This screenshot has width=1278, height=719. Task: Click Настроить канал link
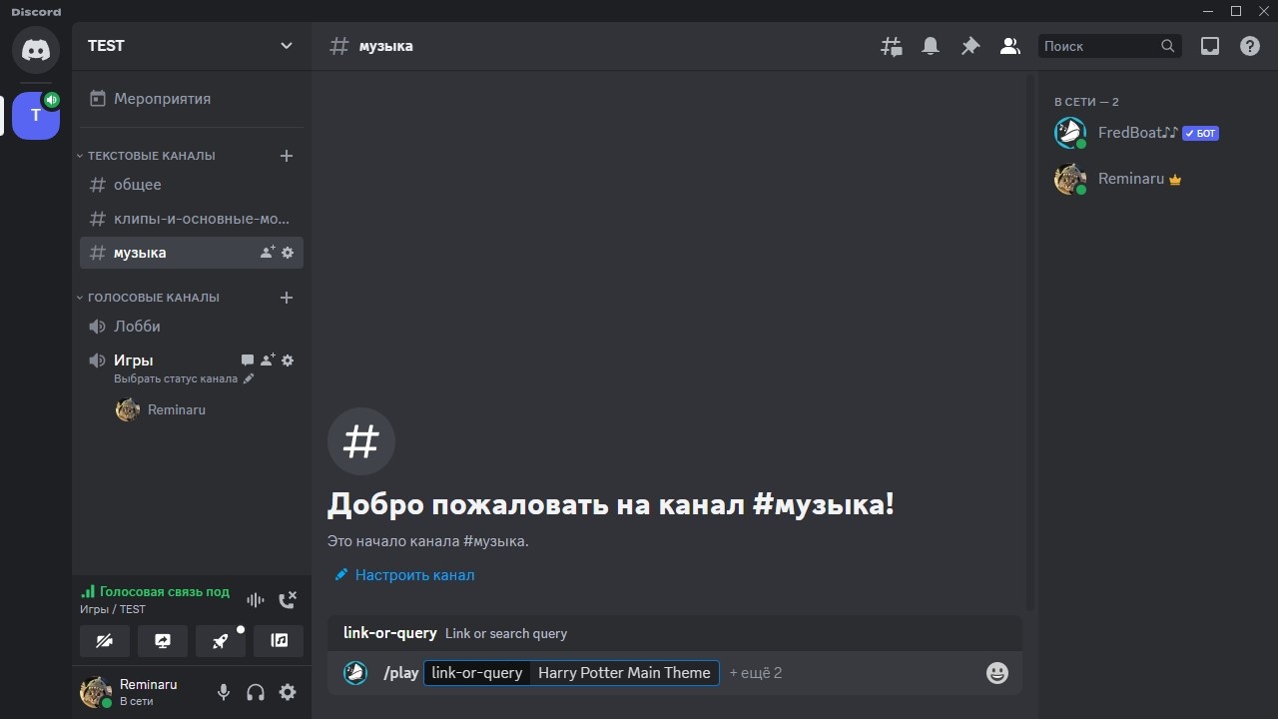tap(404, 575)
